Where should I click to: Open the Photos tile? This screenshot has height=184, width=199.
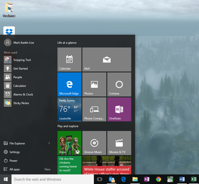[x=94, y=85]
